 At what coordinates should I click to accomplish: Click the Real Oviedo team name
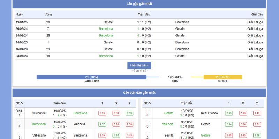(209, 113)
